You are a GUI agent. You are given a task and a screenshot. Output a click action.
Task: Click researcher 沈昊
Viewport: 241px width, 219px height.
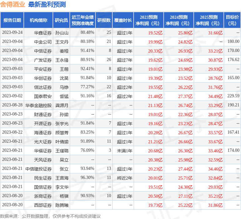coord(64,78)
